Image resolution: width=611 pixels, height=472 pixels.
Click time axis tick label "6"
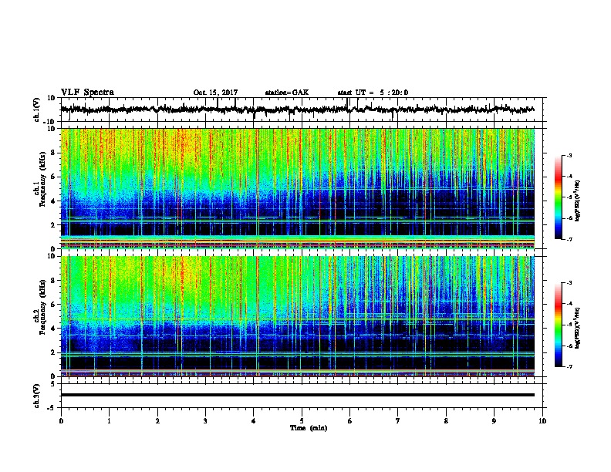[350, 421]
